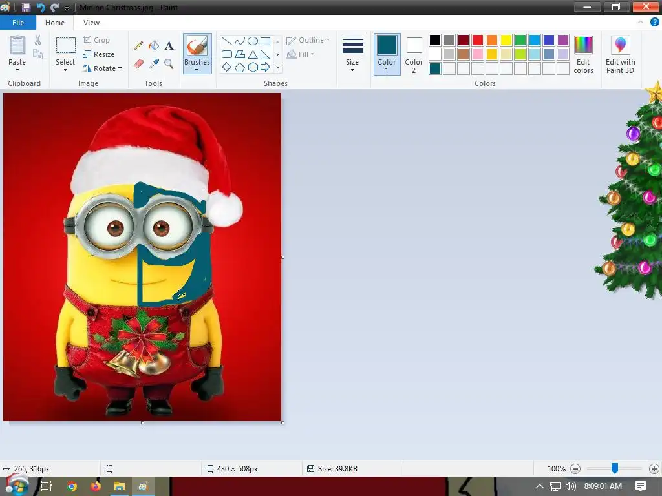Pick the black color swatch
The width and height of the screenshot is (662, 496).
click(435, 40)
